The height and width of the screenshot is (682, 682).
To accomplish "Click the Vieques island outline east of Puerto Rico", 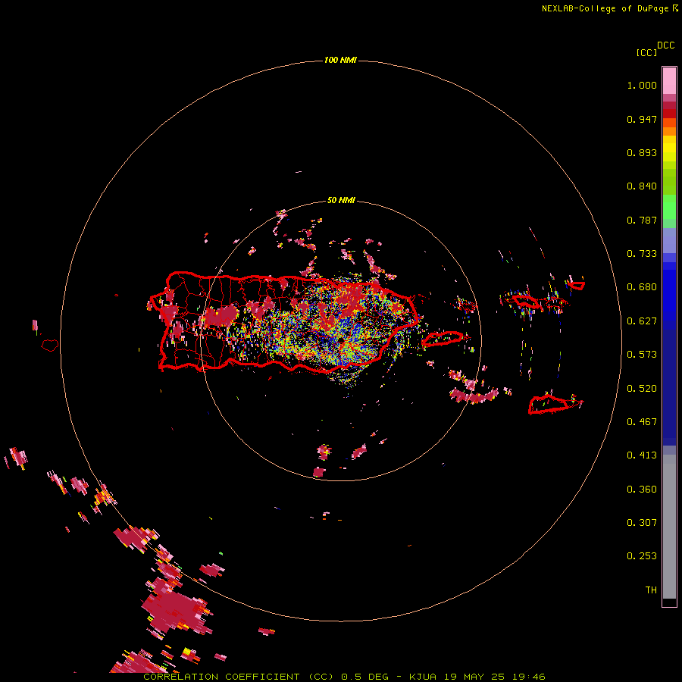I will [443, 339].
